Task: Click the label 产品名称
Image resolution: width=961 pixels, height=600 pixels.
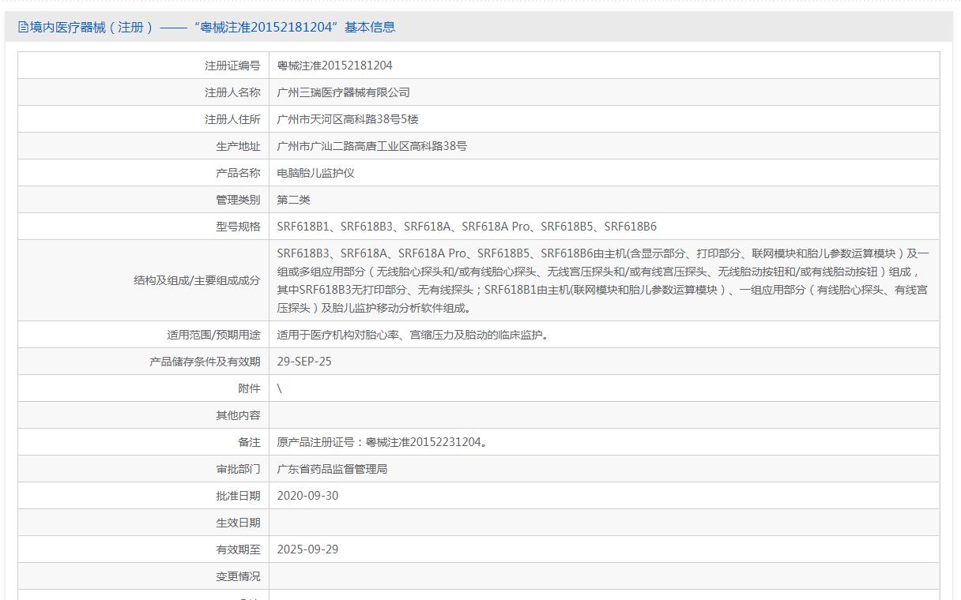Action: point(238,173)
